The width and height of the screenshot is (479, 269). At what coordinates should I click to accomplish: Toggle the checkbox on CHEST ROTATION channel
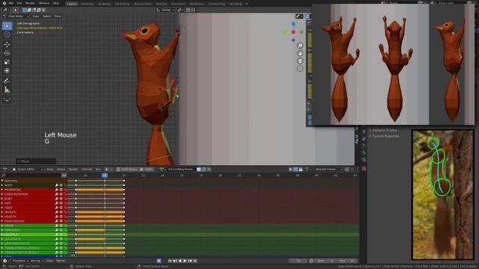click(x=61, y=194)
